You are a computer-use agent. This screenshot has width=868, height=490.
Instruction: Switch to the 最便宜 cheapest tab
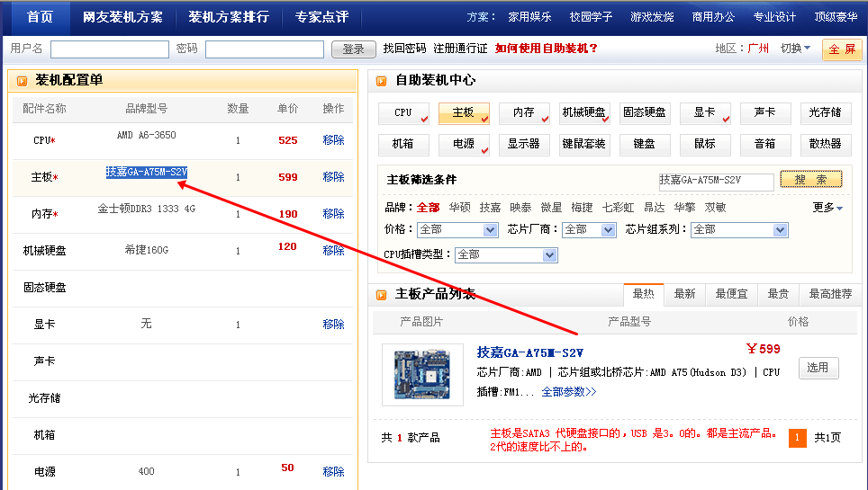(732, 294)
